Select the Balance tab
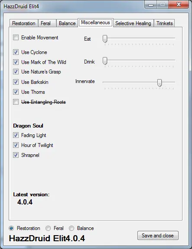The width and height of the screenshot is (192, 249). (x=67, y=23)
